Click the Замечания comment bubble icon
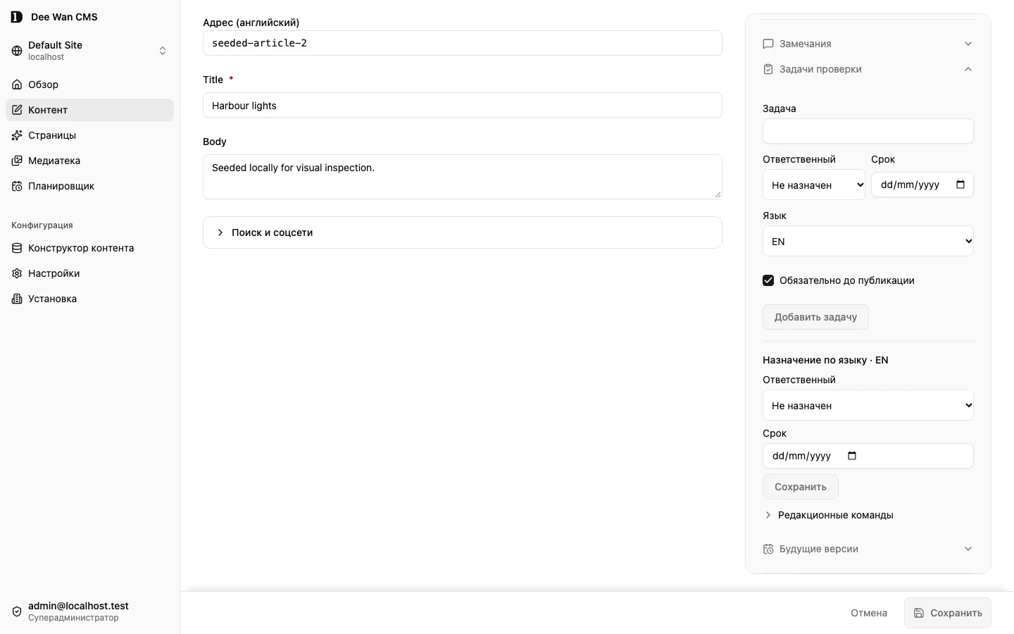 (x=768, y=44)
